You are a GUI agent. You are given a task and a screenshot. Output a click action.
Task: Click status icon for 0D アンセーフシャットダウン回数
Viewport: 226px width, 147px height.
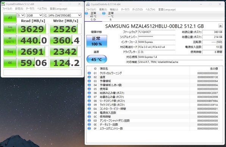click(x=89, y=120)
